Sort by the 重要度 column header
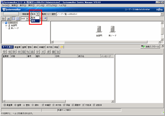The height and width of the screenshot is (116, 165). [6, 56]
